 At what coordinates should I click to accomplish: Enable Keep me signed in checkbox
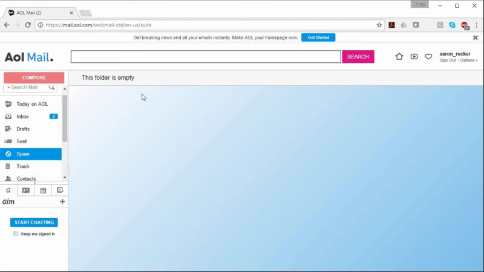16,234
